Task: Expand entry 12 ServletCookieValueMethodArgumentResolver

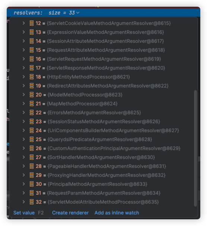Action: [x=24, y=23]
